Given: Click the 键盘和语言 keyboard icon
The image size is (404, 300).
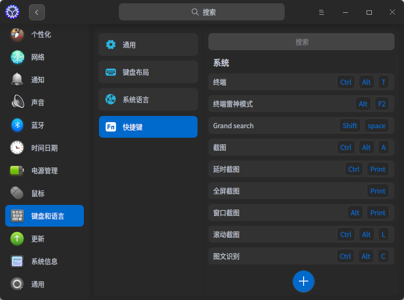Looking at the screenshot, I should pyautogui.click(x=17, y=216).
